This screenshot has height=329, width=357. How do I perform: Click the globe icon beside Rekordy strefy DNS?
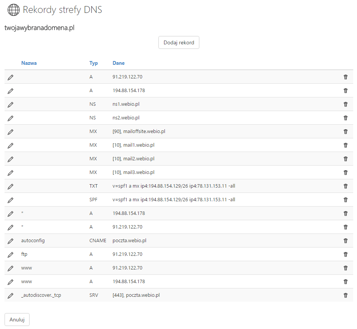tap(14, 10)
